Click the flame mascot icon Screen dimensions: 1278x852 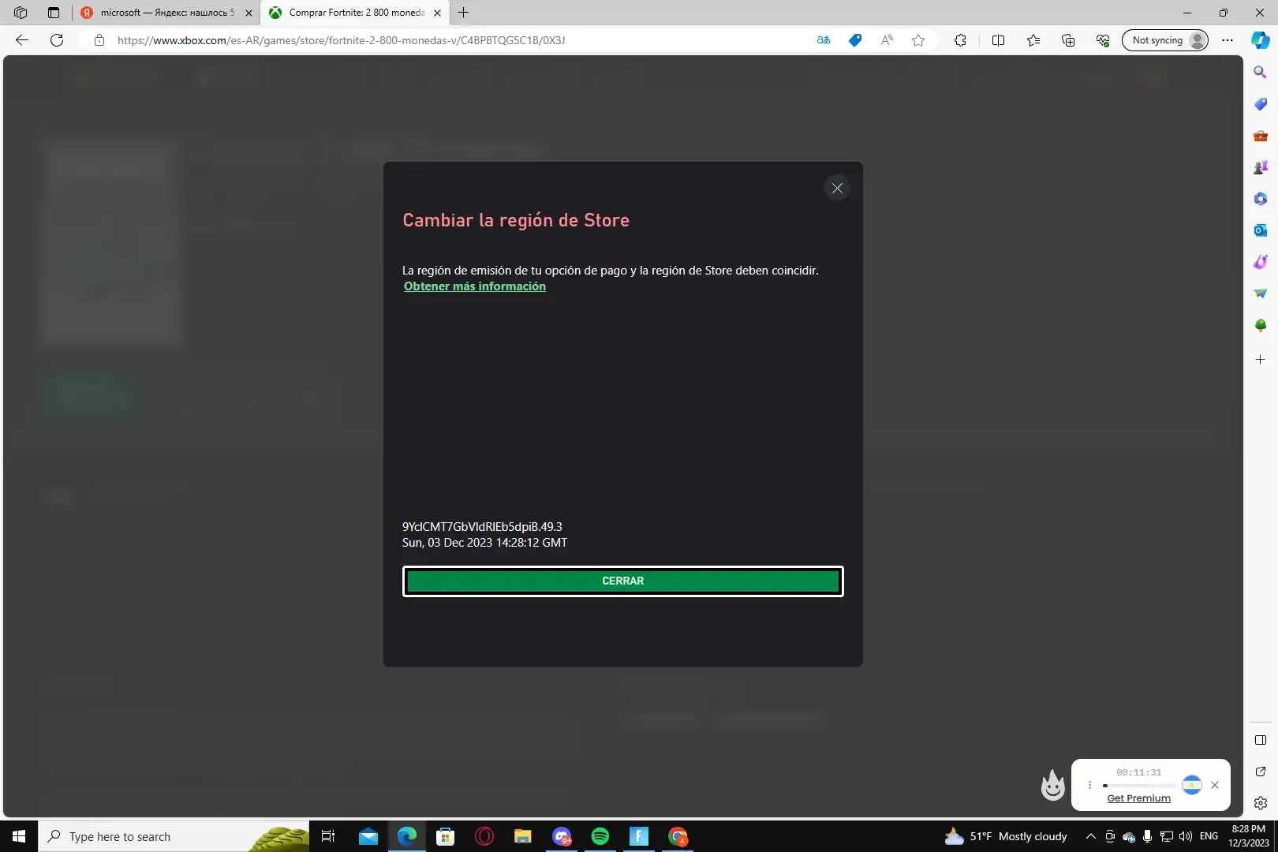click(1053, 785)
